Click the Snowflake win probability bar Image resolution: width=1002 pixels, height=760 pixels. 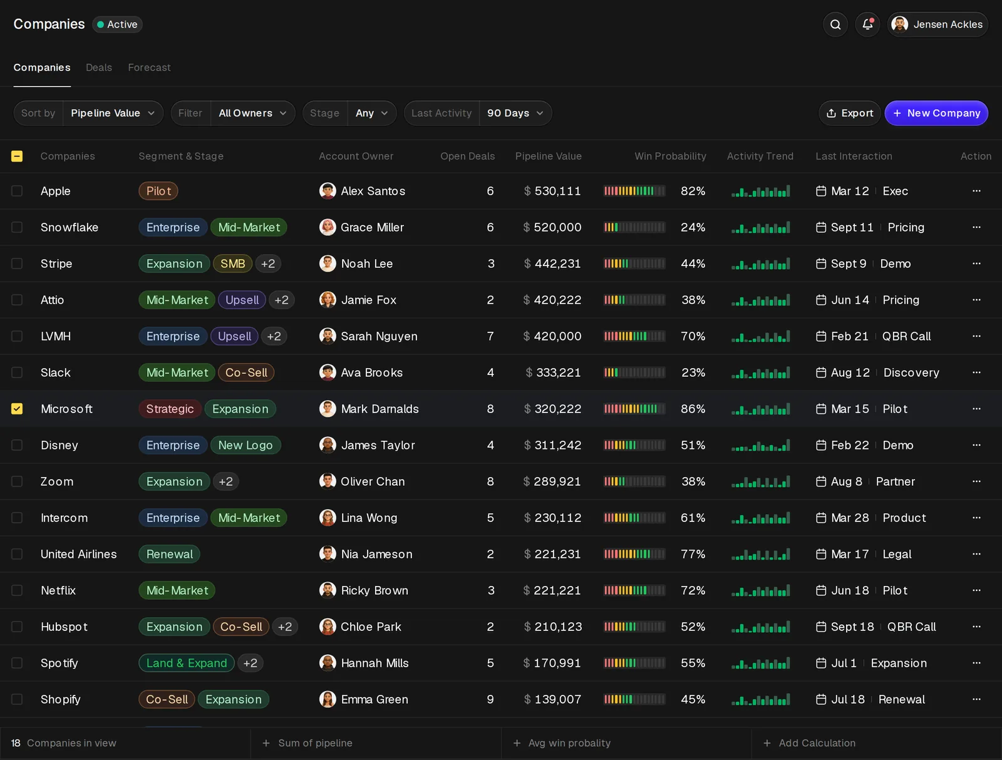pyautogui.click(x=634, y=227)
